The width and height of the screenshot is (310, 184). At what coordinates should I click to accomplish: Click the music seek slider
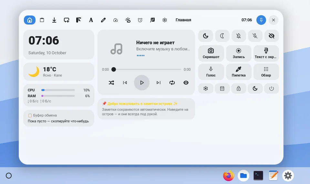pos(146,69)
